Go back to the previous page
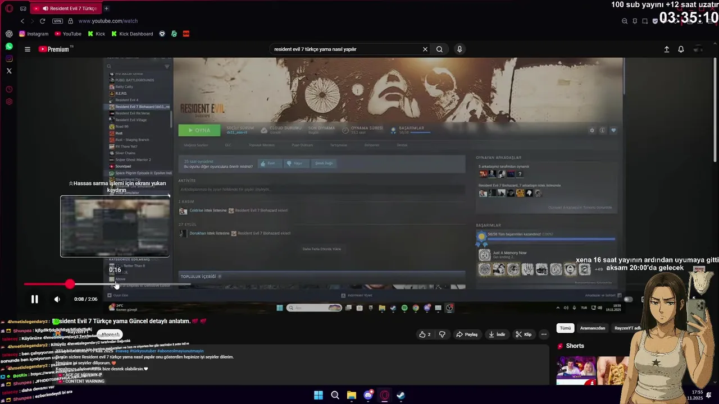The image size is (719, 404). [x=22, y=21]
